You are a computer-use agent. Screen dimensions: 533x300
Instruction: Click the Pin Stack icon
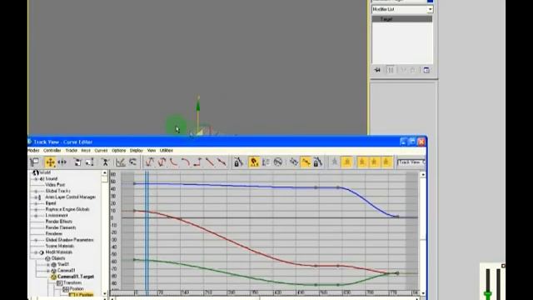pos(377,70)
